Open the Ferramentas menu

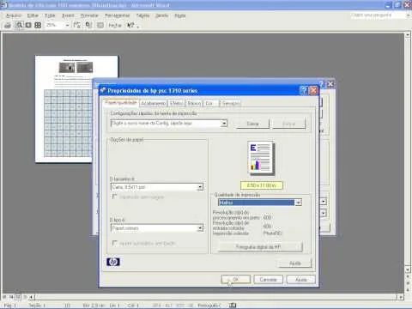tap(118, 15)
